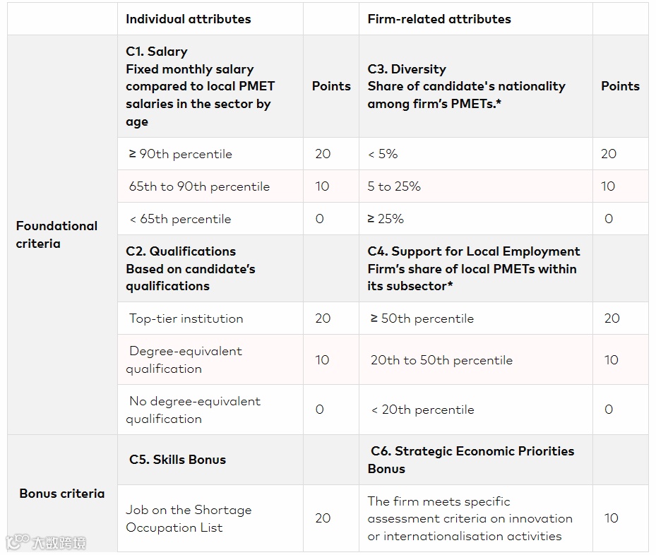Image resolution: width=656 pixels, height=555 pixels.
Task: Select the '65th to 90th percentile' cell
Action: pos(199,186)
